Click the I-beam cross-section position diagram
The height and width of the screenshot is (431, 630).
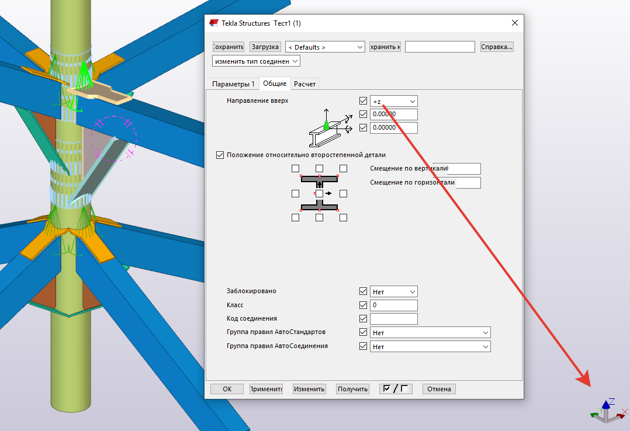320,193
